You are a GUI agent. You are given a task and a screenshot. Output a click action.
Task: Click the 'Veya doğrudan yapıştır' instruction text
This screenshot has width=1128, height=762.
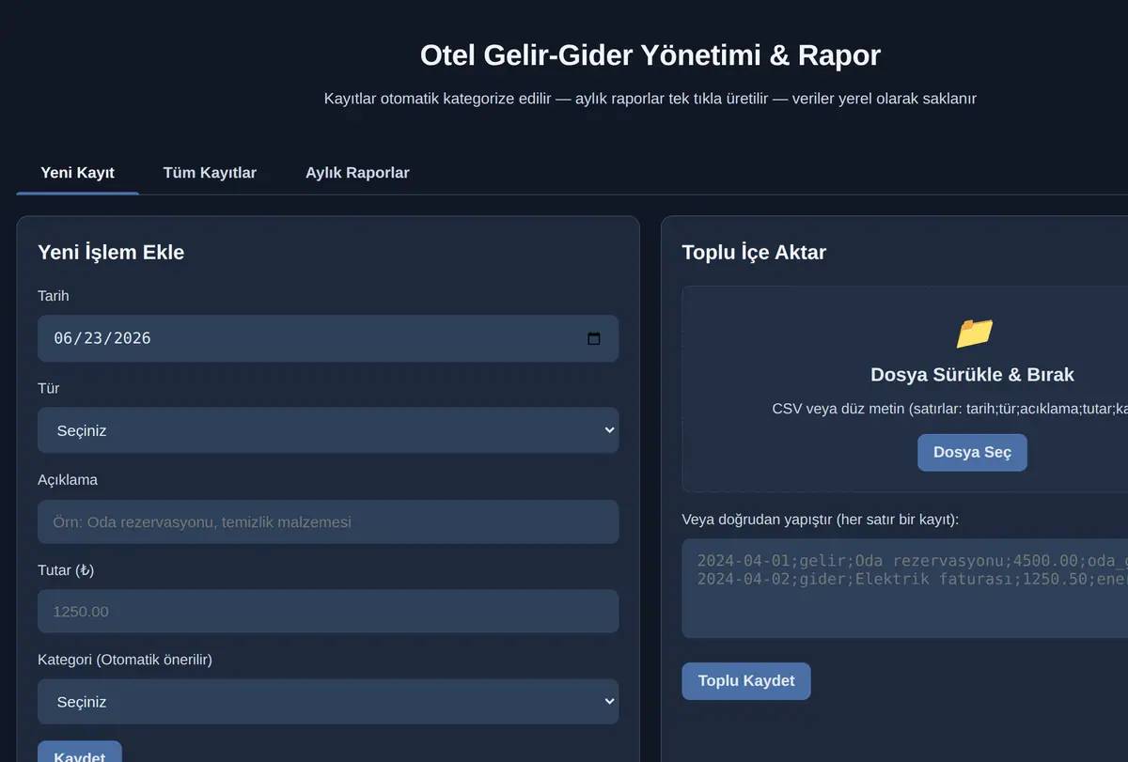click(x=821, y=520)
